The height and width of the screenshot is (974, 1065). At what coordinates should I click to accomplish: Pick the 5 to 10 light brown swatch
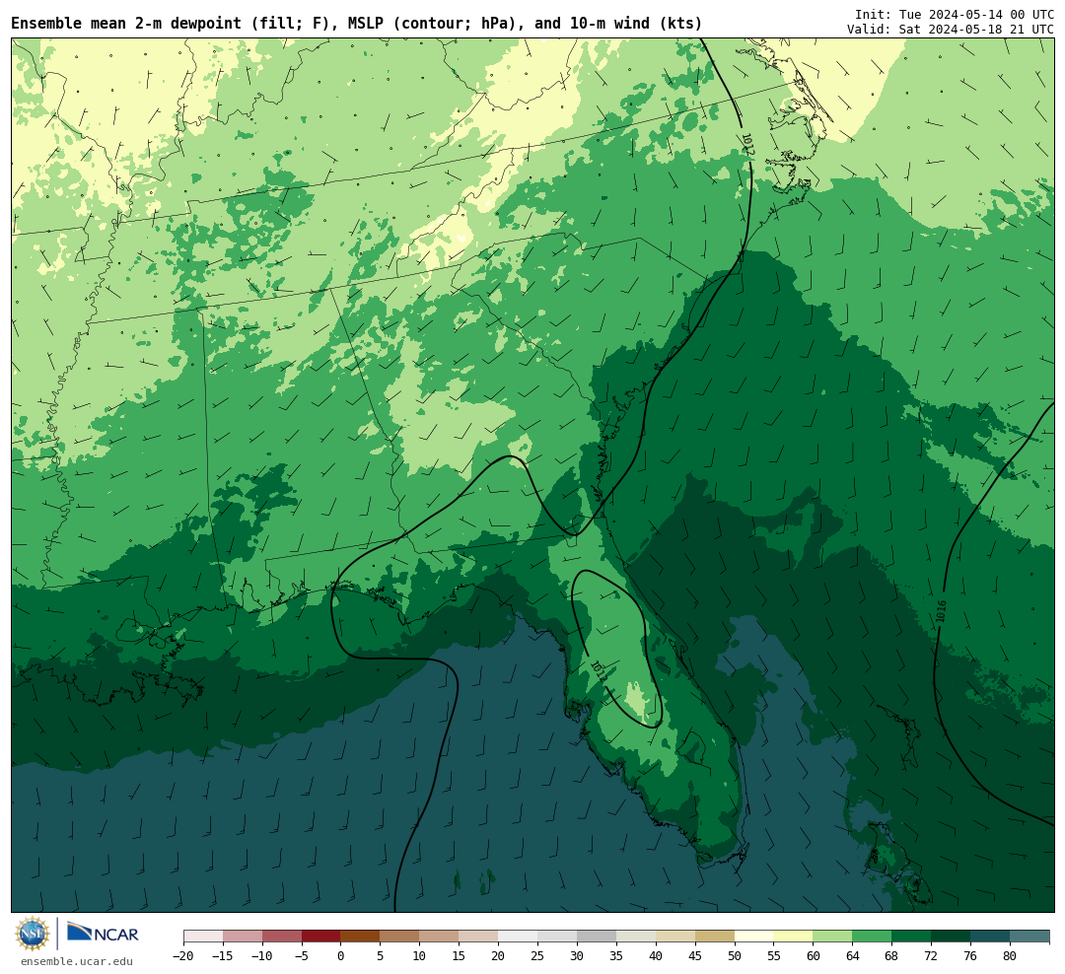[400, 937]
